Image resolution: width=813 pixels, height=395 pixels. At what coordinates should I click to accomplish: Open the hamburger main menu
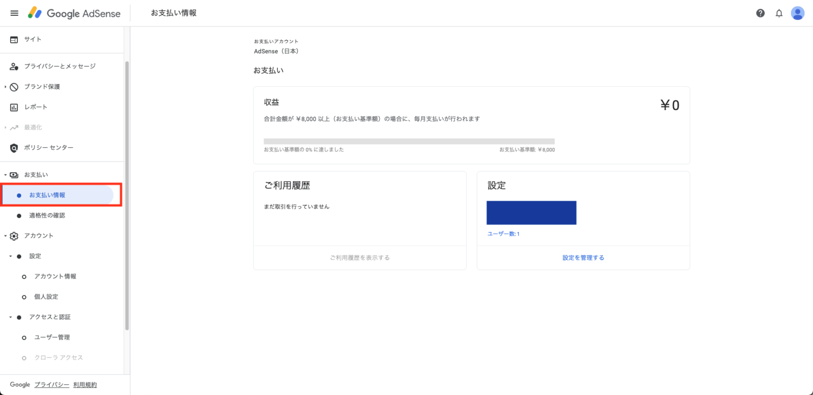(x=14, y=13)
